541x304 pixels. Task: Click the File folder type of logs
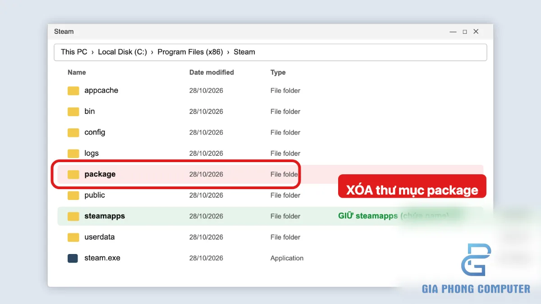(x=285, y=154)
